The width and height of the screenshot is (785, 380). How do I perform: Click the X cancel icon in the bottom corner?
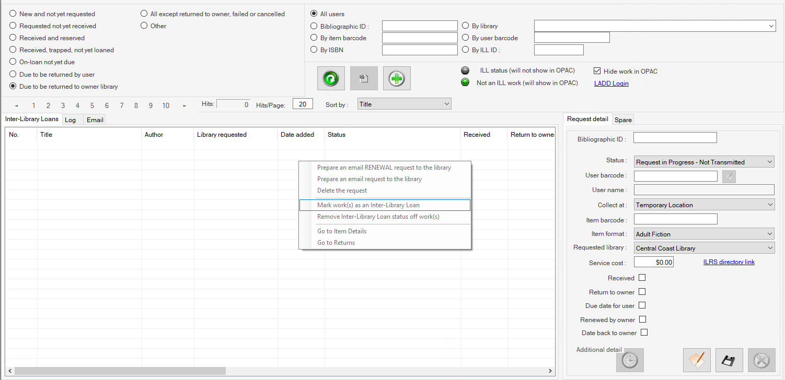[x=761, y=360]
